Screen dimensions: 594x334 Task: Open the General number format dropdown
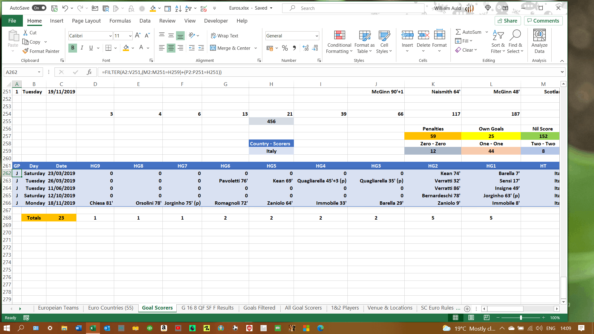[316, 36]
